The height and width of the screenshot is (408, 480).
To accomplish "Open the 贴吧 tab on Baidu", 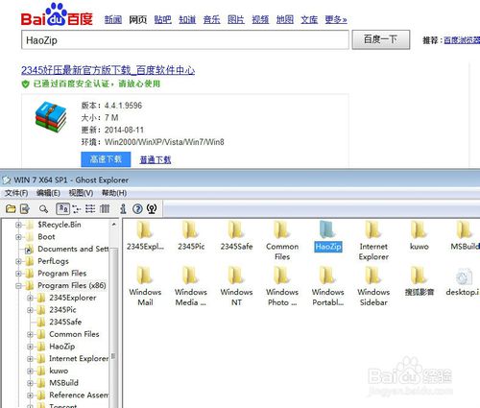I will 162,20.
